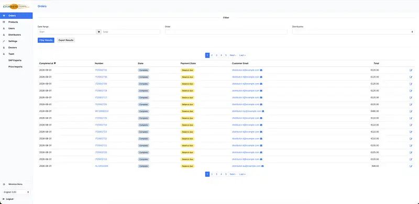Open edit icon for order IT20002730

click(411, 77)
